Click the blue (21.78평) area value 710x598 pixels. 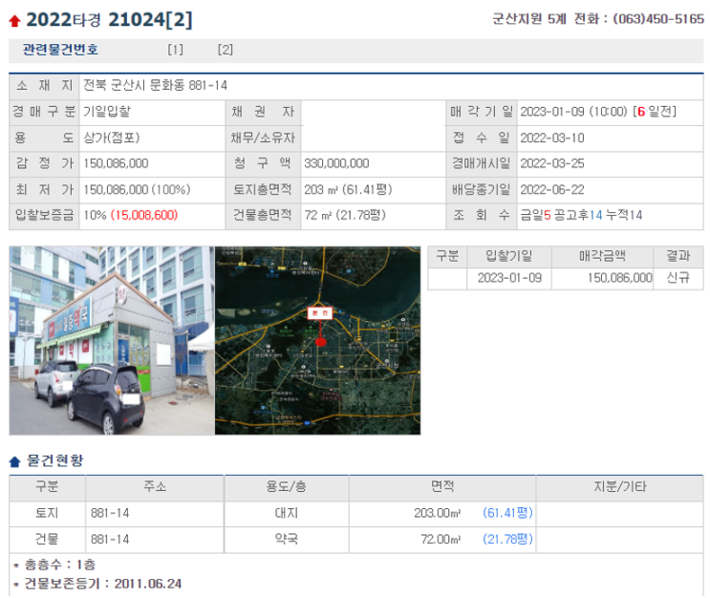click(507, 539)
